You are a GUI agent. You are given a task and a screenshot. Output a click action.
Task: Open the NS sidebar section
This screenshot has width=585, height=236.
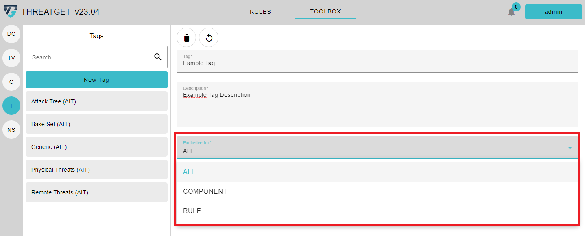click(x=11, y=130)
